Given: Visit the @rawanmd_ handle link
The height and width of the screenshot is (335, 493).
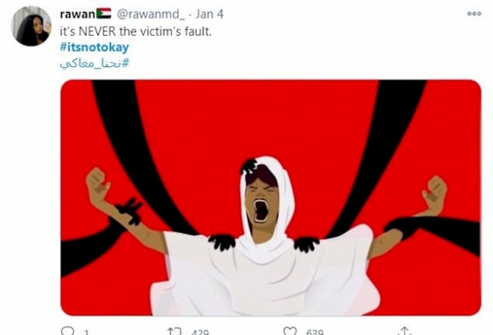Looking at the screenshot, I should pos(151,14).
